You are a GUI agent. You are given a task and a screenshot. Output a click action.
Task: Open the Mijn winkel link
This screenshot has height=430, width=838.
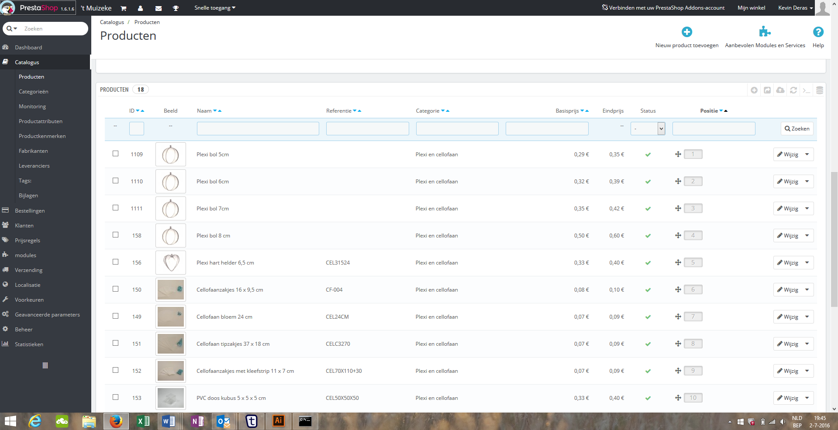pos(751,8)
